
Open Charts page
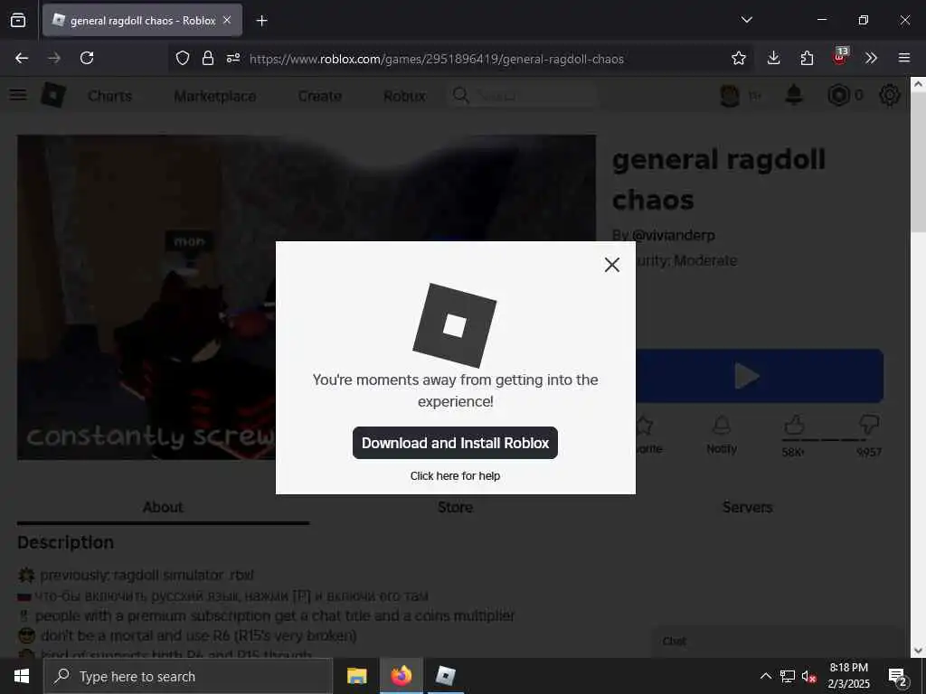click(109, 96)
